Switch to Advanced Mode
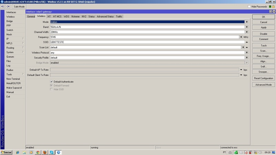 pos(264,85)
